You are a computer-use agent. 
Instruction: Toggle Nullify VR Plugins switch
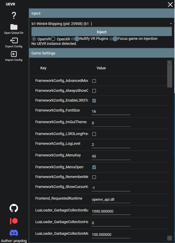click(75, 39)
